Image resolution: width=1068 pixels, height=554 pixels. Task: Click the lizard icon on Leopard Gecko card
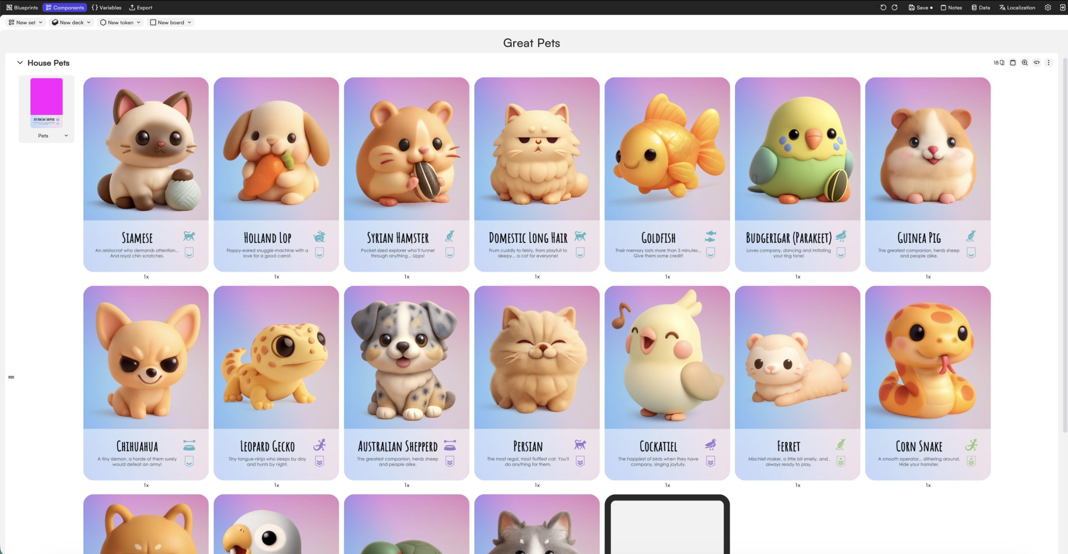click(319, 445)
